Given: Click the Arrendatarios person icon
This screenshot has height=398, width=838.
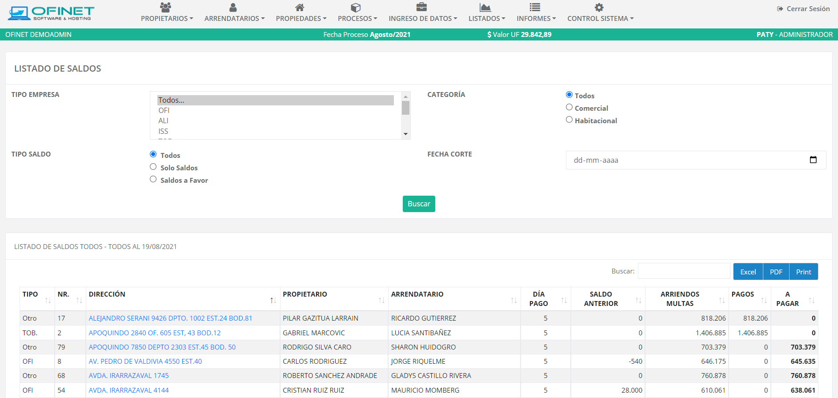Looking at the screenshot, I should [x=233, y=8].
